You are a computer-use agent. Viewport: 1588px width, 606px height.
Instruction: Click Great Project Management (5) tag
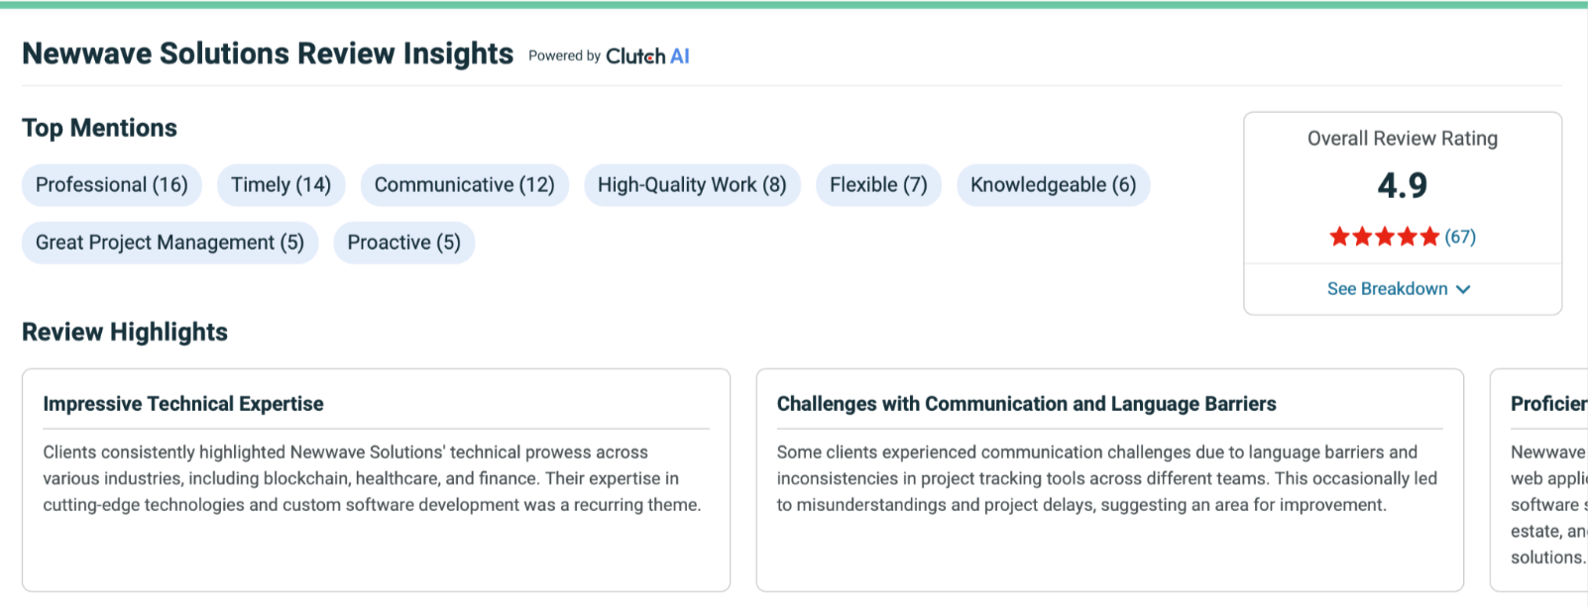(x=170, y=243)
